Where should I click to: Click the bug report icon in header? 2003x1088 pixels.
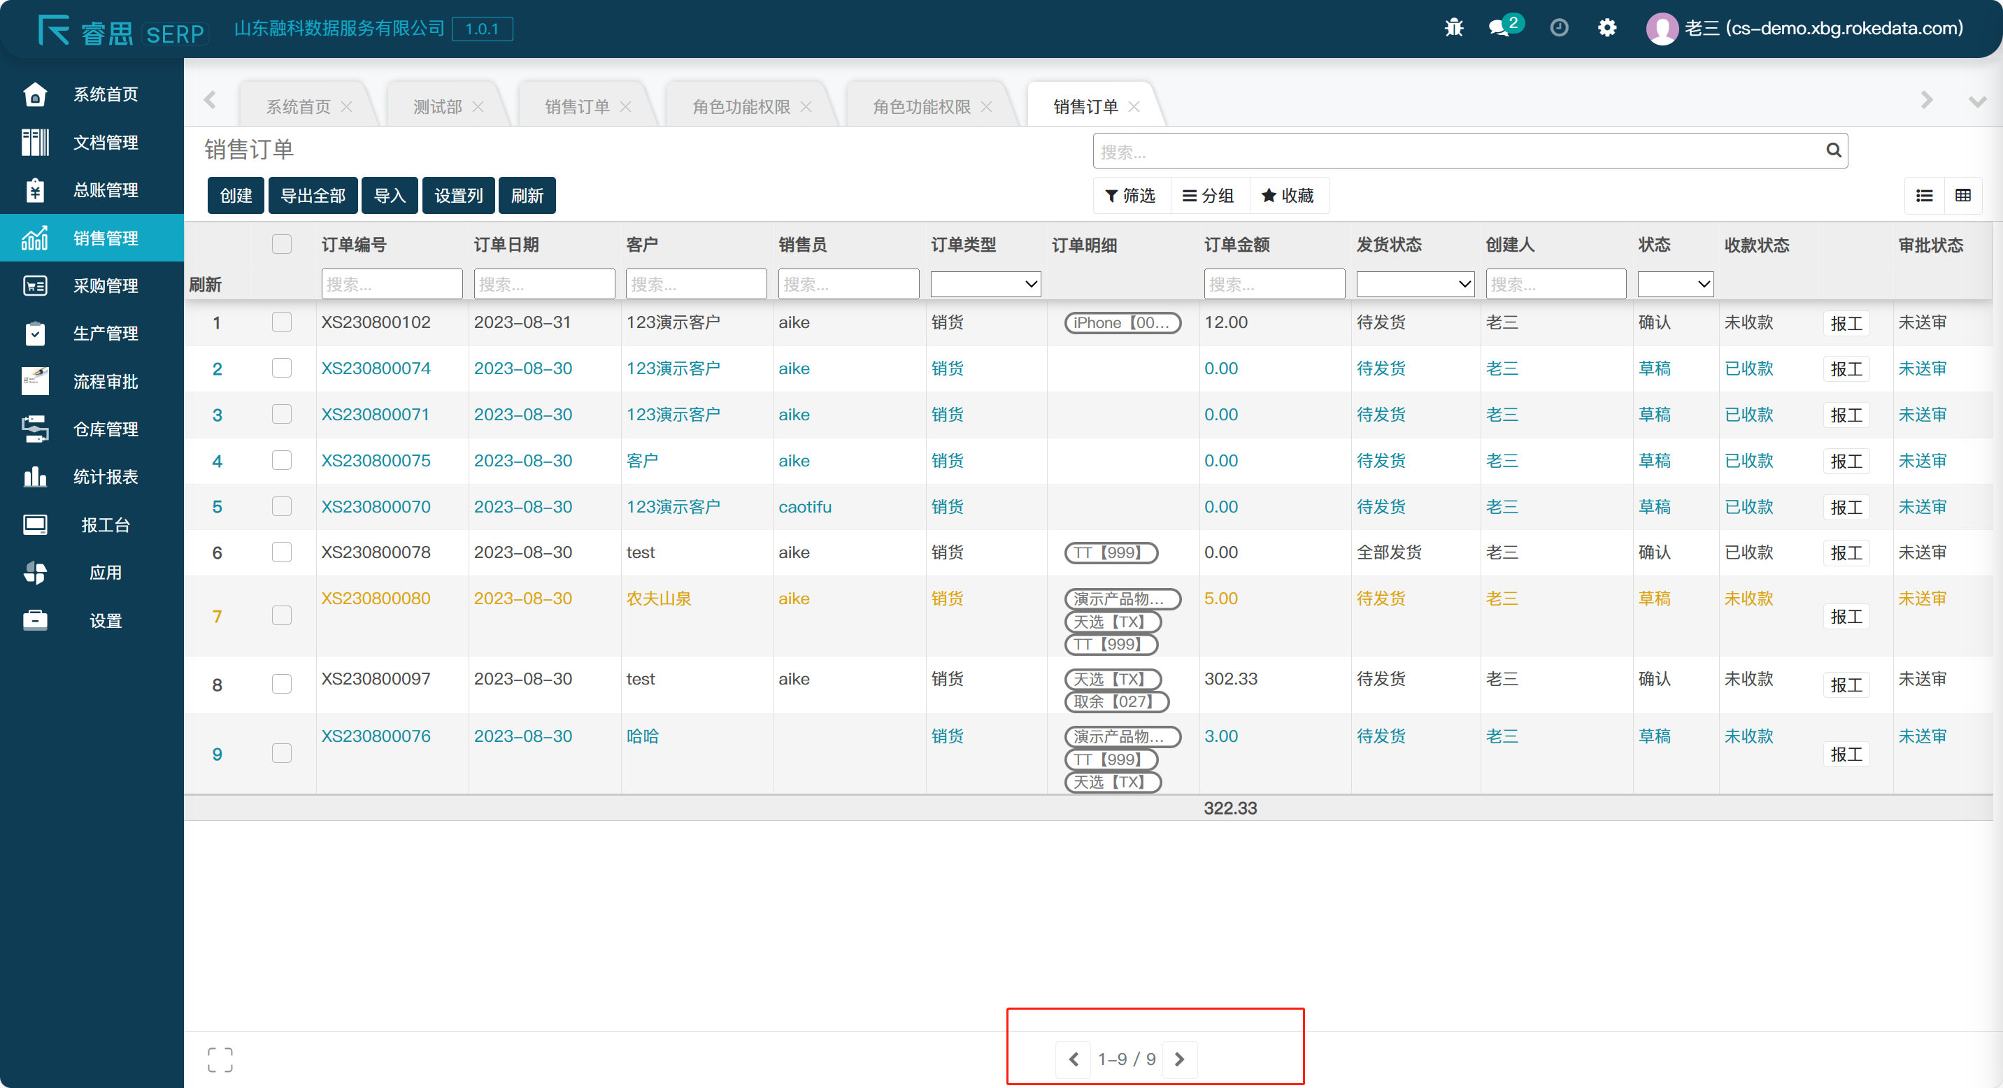[1453, 28]
